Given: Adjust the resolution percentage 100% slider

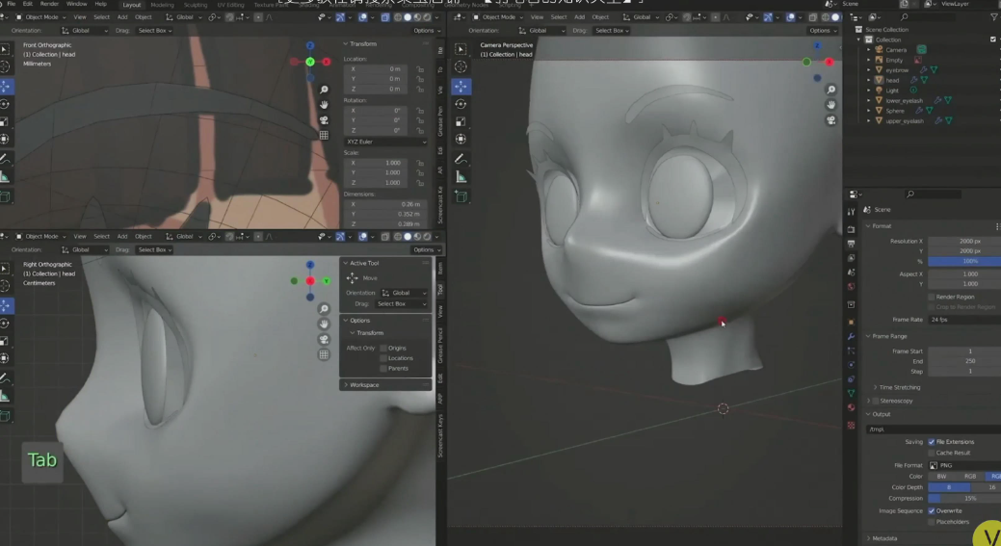Looking at the screenshot, I should (964, 261).
